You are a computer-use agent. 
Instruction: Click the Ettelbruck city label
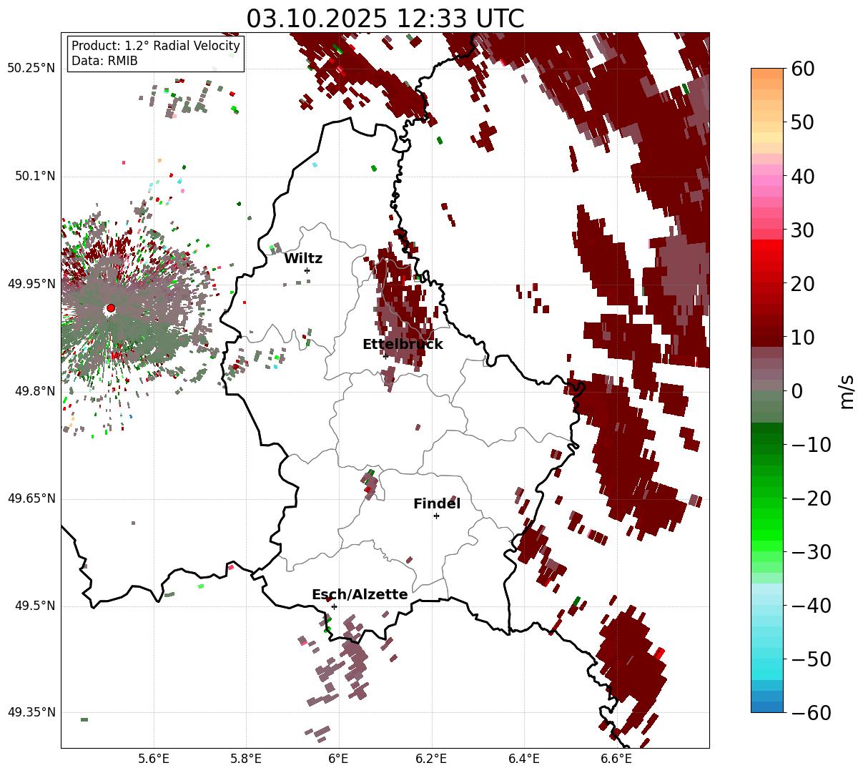[x=403, y=345]
